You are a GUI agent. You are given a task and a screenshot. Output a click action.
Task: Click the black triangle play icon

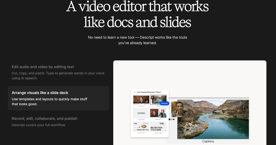(174, 119)
